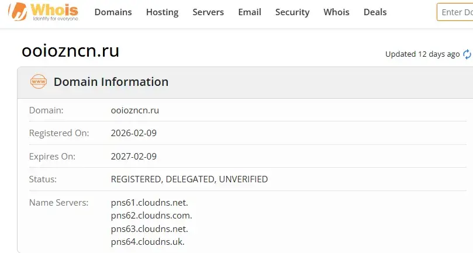Click the ooiozncn.ru page heading

70,51
